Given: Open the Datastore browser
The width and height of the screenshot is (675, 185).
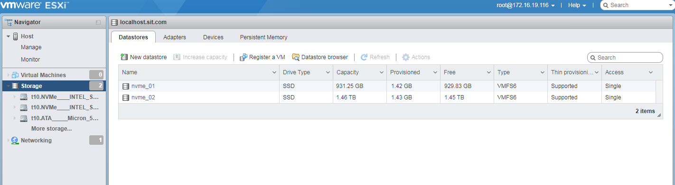Looking at the screenshot, I should click(320, 57).
